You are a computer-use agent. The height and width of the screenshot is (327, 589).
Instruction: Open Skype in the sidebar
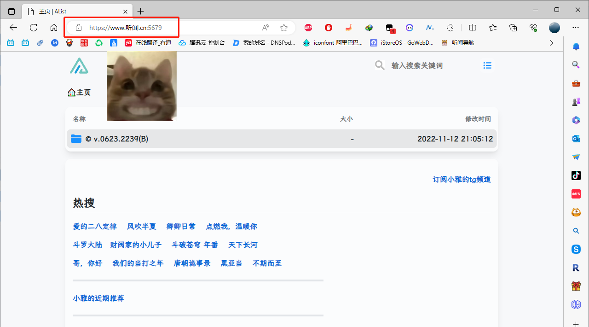pyautogui.click(x=576, y=249)
